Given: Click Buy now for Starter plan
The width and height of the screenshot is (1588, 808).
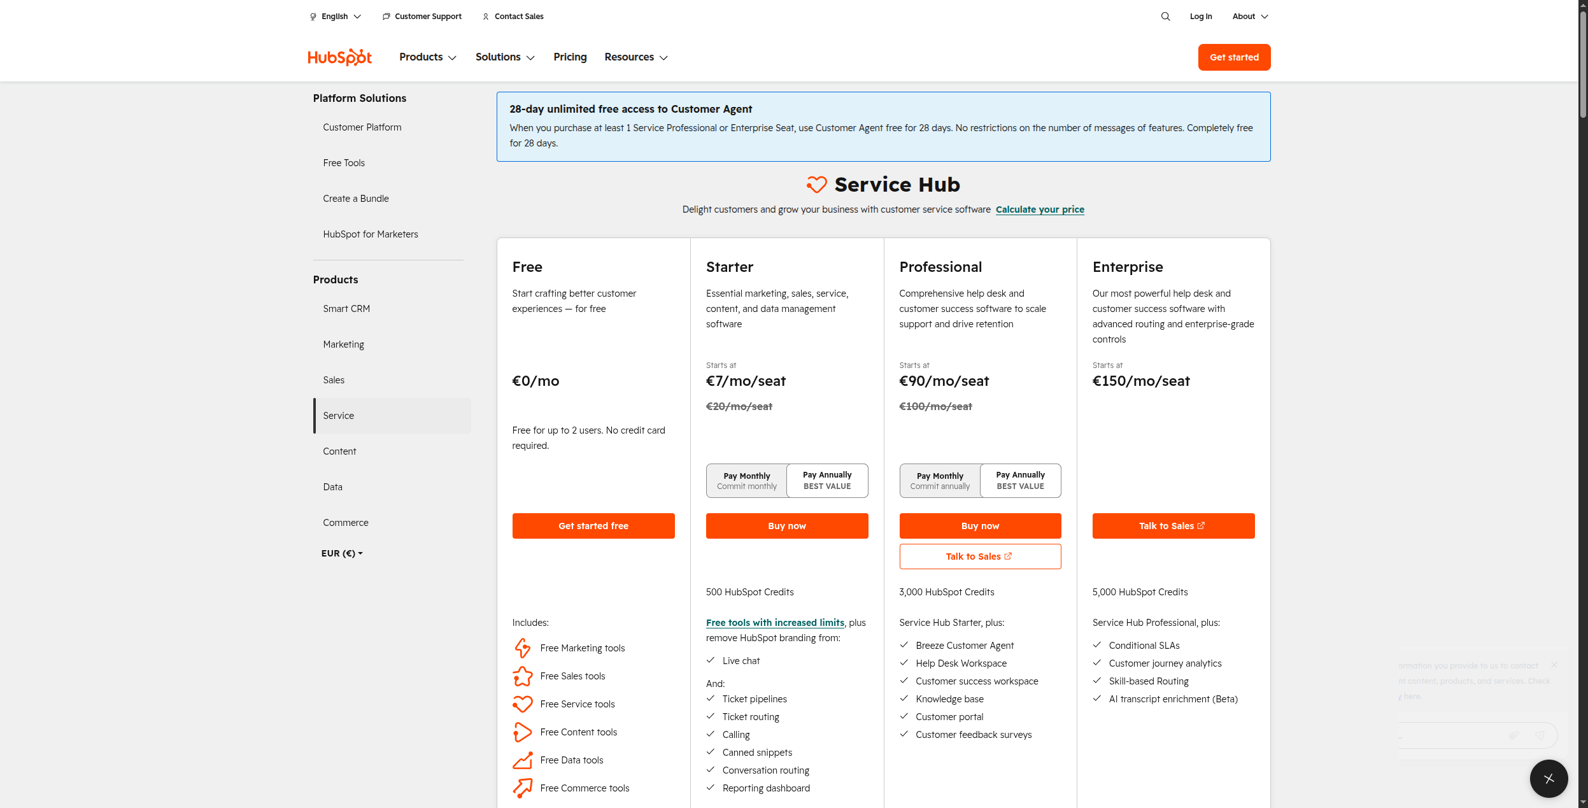Looking at the screenshot, I should point(787,526).
